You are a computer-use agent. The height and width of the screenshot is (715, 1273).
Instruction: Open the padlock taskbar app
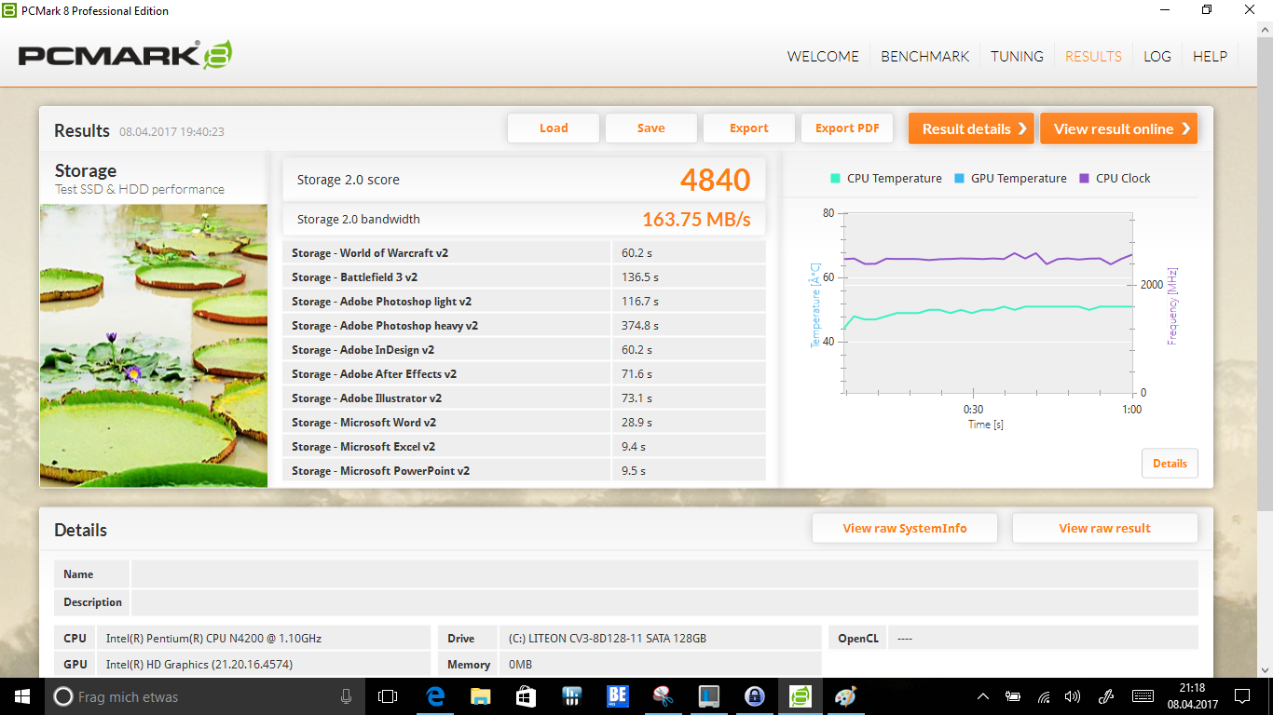754,695
